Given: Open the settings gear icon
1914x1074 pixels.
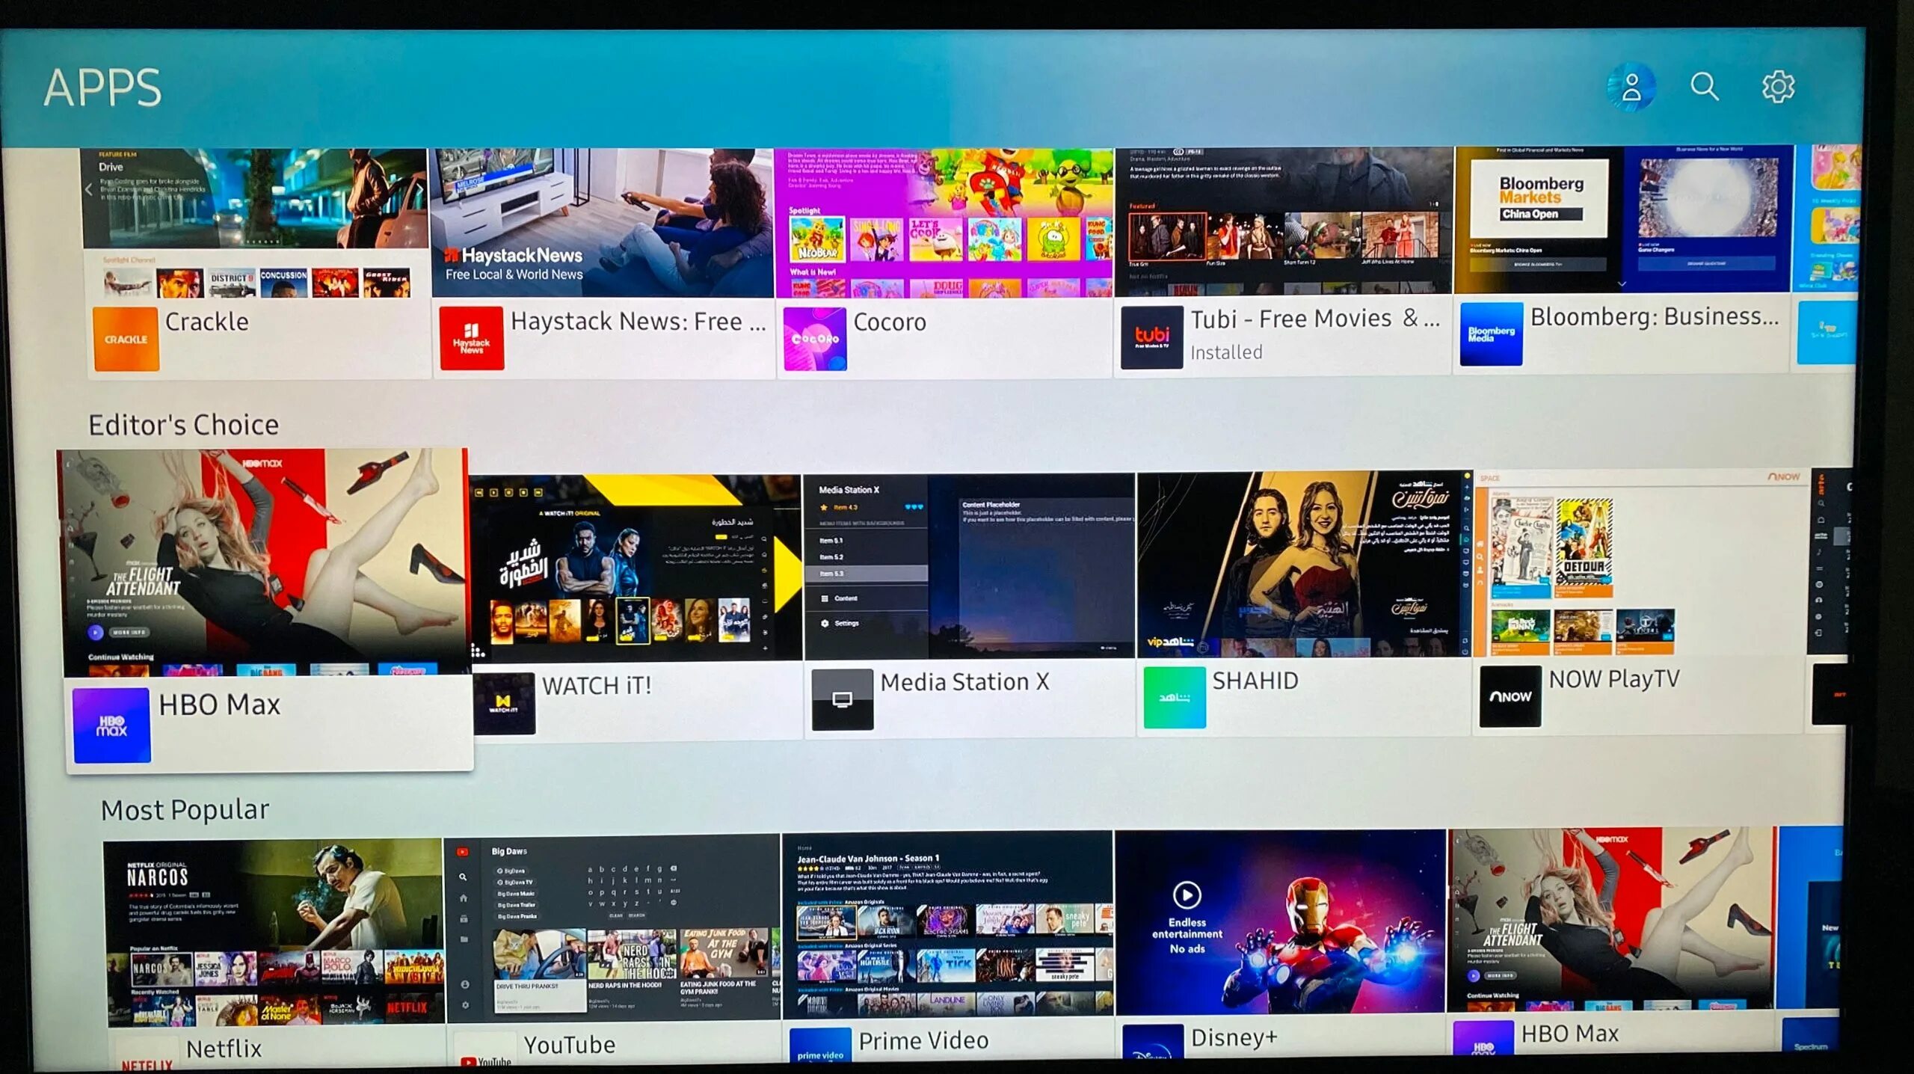Looking at the screenshot, I should click(x=1777, y=87).
